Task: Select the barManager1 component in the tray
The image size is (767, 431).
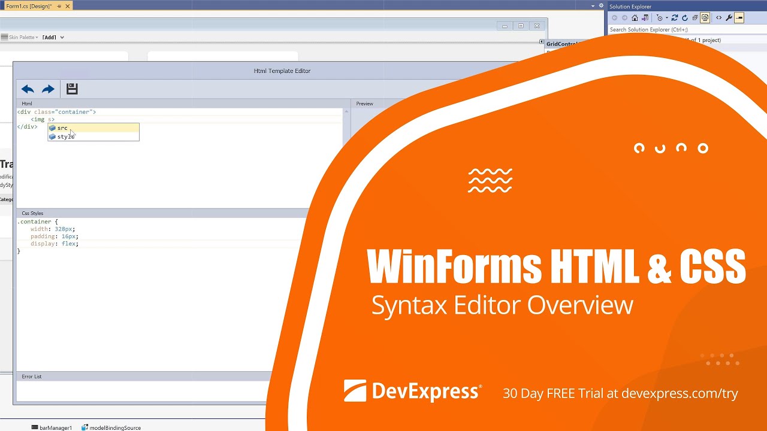Action: (x=52, y=427)
